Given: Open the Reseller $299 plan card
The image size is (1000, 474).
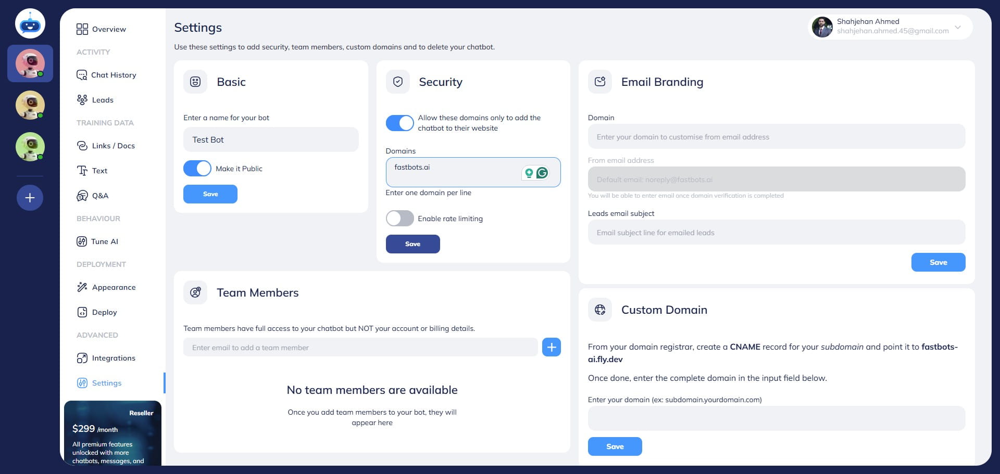Looking at the screenshot, I should [x=113, y=433].
